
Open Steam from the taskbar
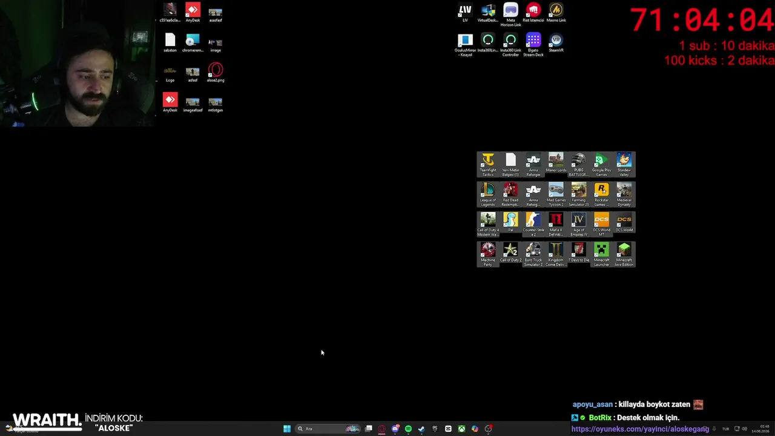click(x=421, y=429)
